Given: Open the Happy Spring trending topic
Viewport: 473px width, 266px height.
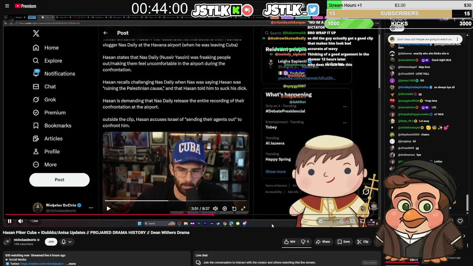Looking at the screenshot, I should click(278, 159).
